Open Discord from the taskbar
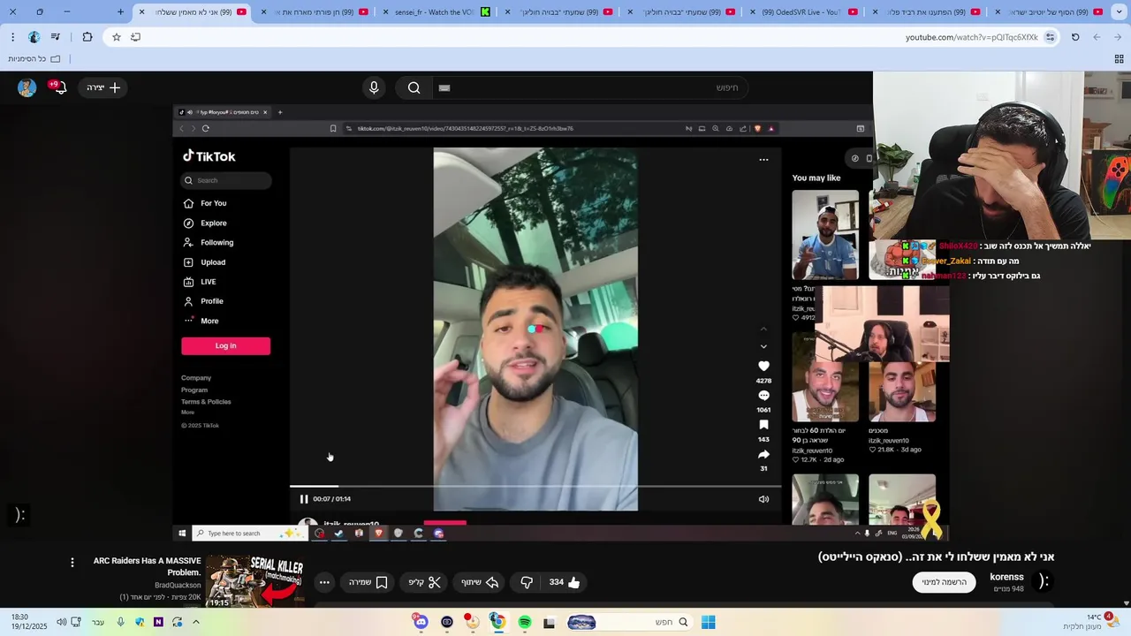 pyautogui.click(x=421, y=622)
